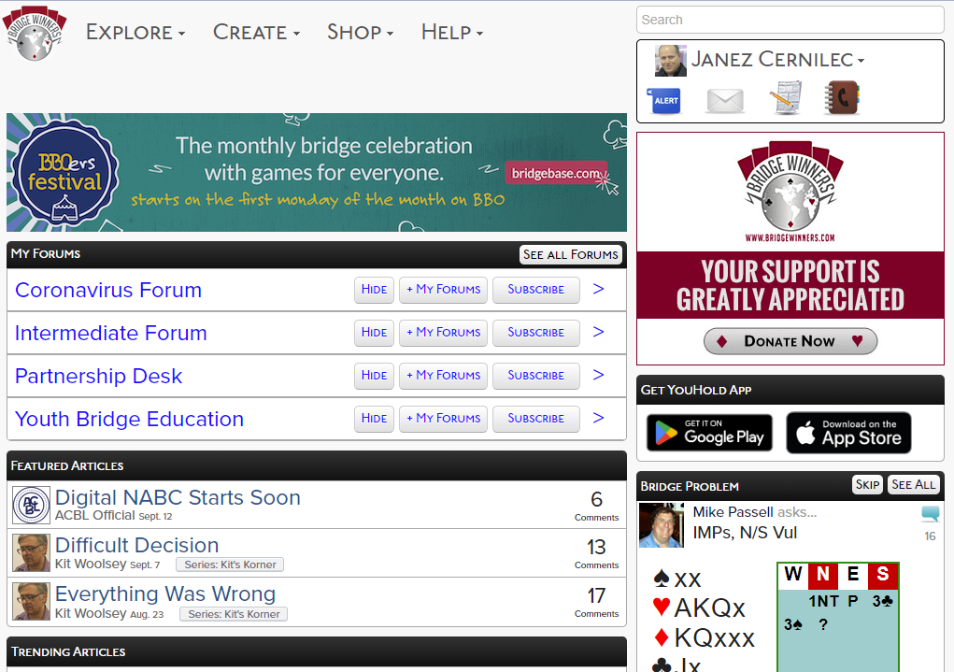Click Series: Kit's Korner tag on Everything Was Wrong
The width and height of the screenshot is (954, 672).
click(234, 614)
